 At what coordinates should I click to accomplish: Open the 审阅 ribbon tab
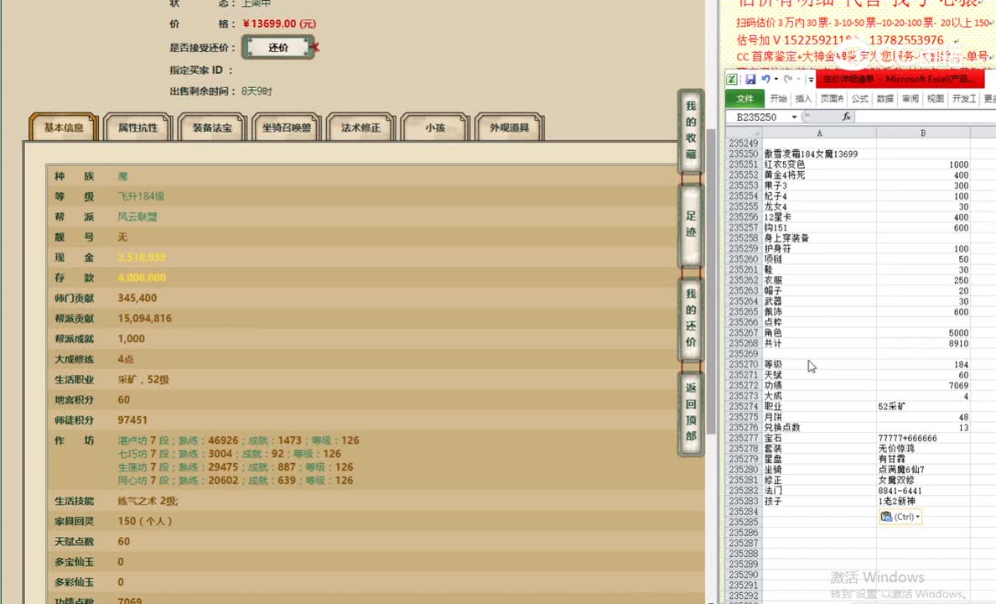(x=910, y=98)
